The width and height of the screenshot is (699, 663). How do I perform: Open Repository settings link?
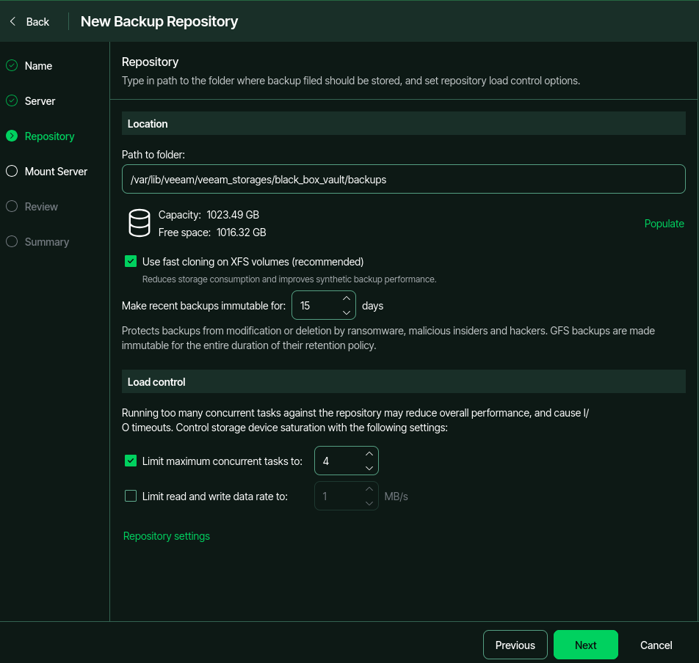(166, 536)
